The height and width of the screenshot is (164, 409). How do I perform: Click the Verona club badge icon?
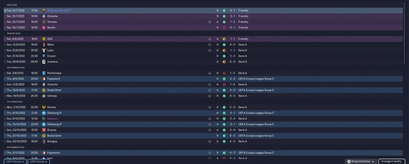[x=44, y=107]
